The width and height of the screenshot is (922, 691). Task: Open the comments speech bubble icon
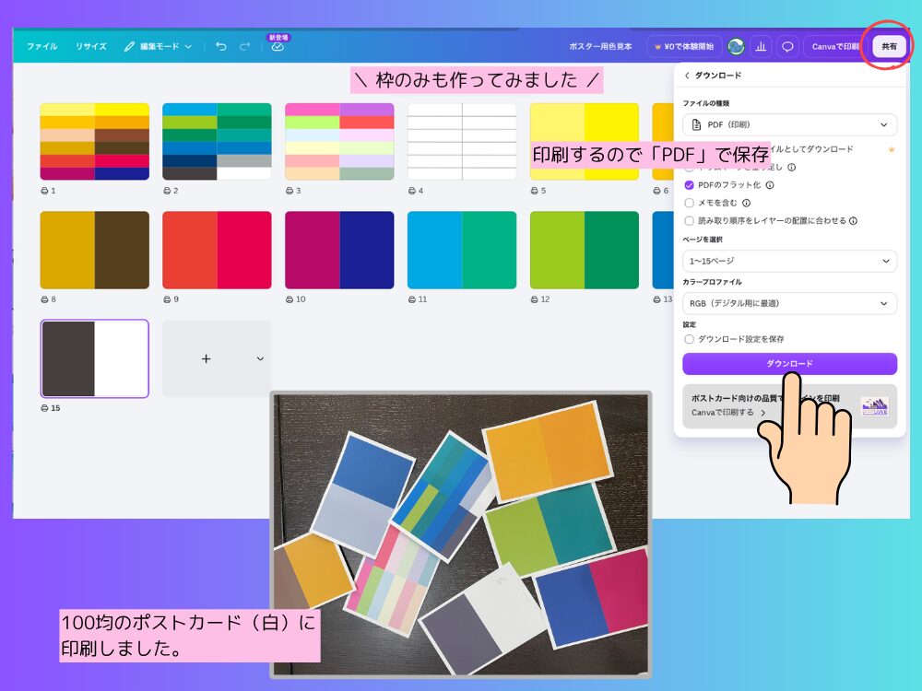point(787,46)
